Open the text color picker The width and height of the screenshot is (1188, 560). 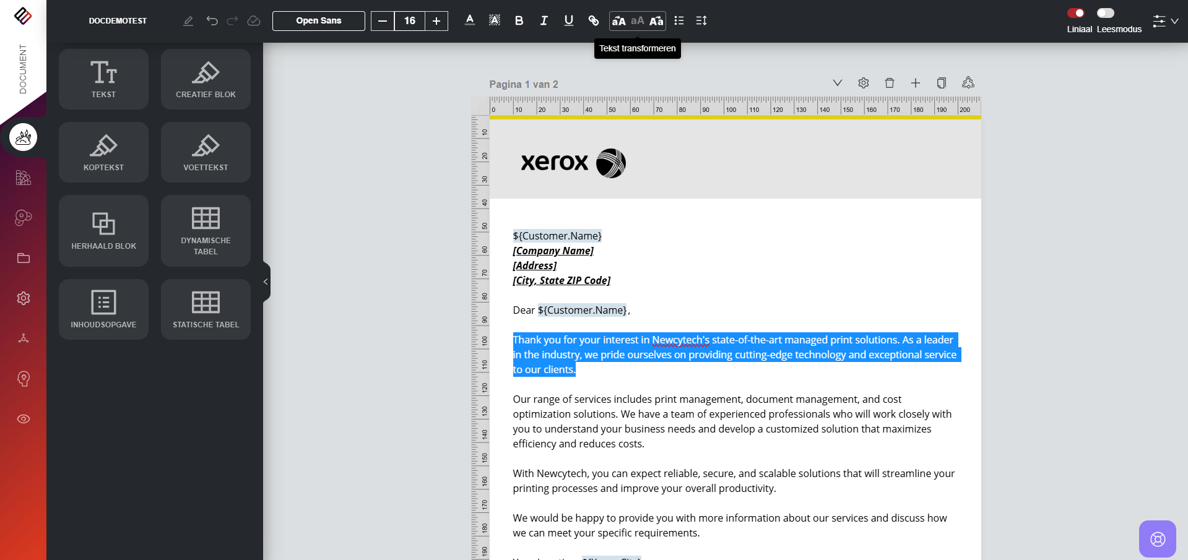[470, 20]
